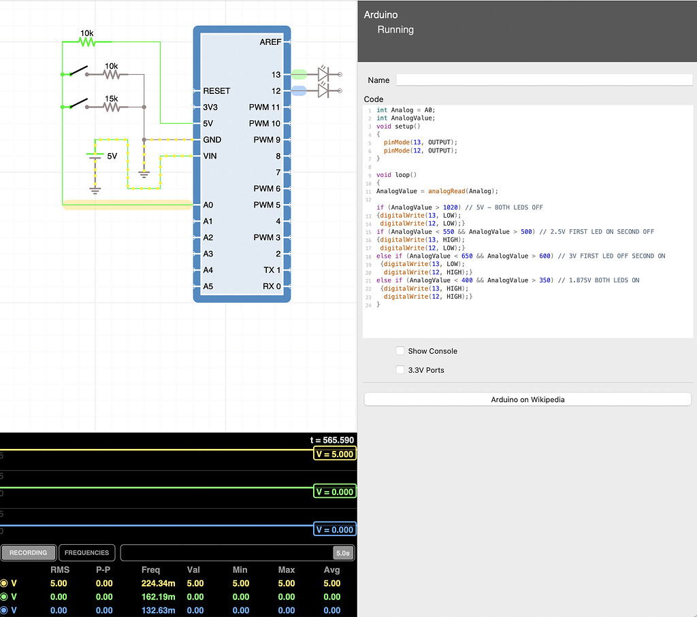Select the yellow V trace radio button
This screenshot has width=697, height=617.
click(4, 583)
